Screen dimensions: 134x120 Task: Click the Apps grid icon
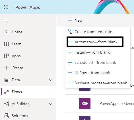pyautogui.click(x=7, y=56)
